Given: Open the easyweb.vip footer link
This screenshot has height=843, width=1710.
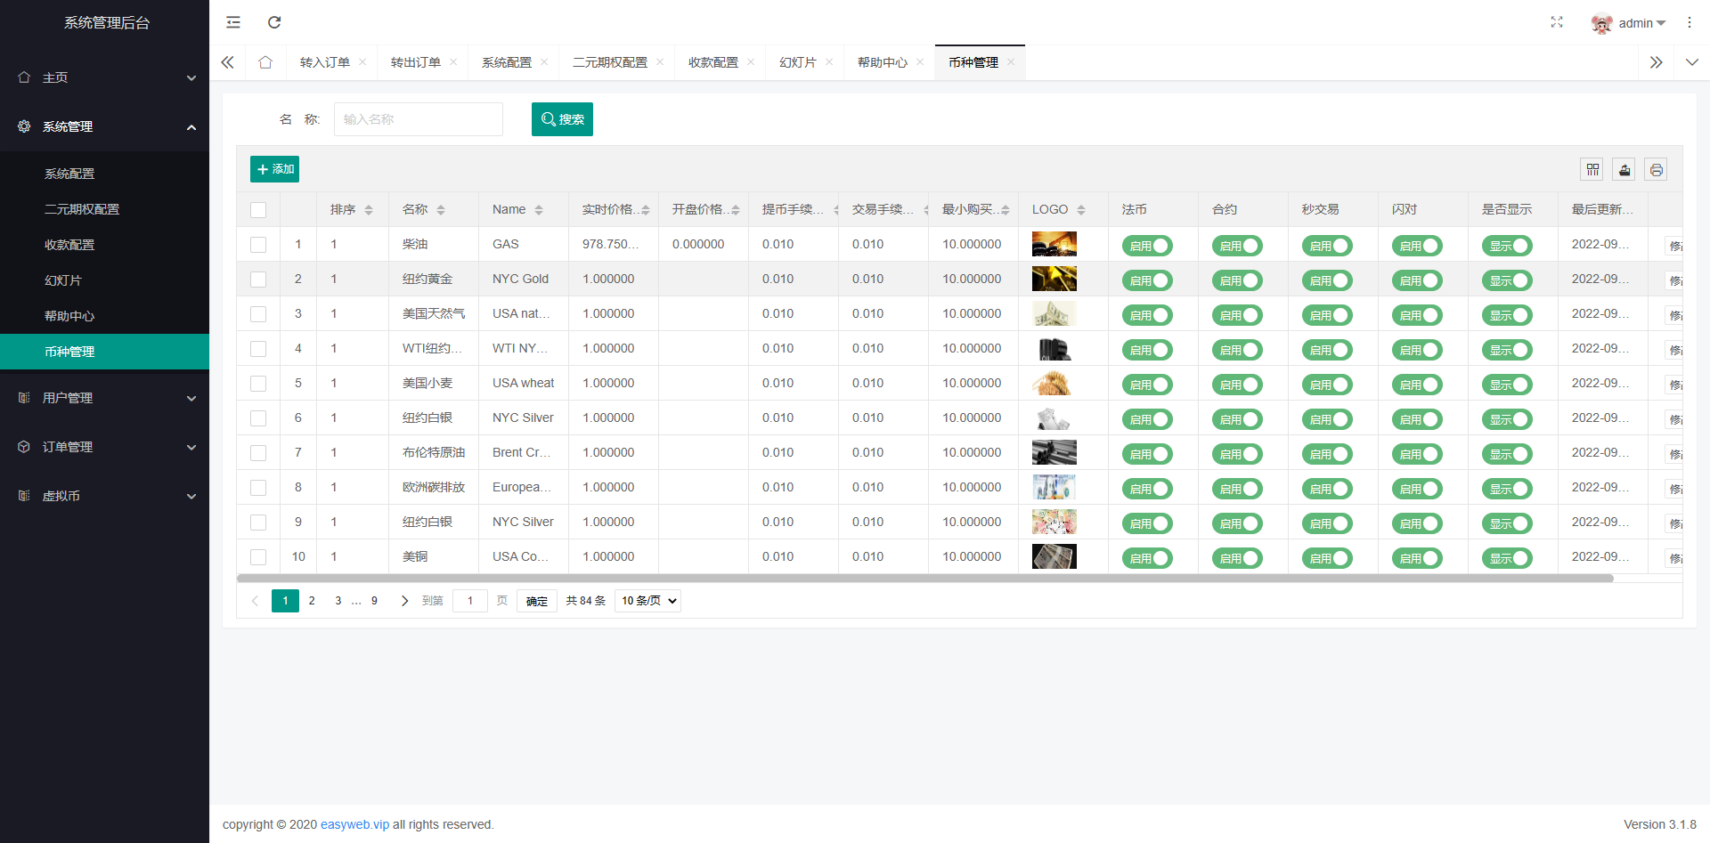Looking at the screenshot, I should tap(355, 824).
